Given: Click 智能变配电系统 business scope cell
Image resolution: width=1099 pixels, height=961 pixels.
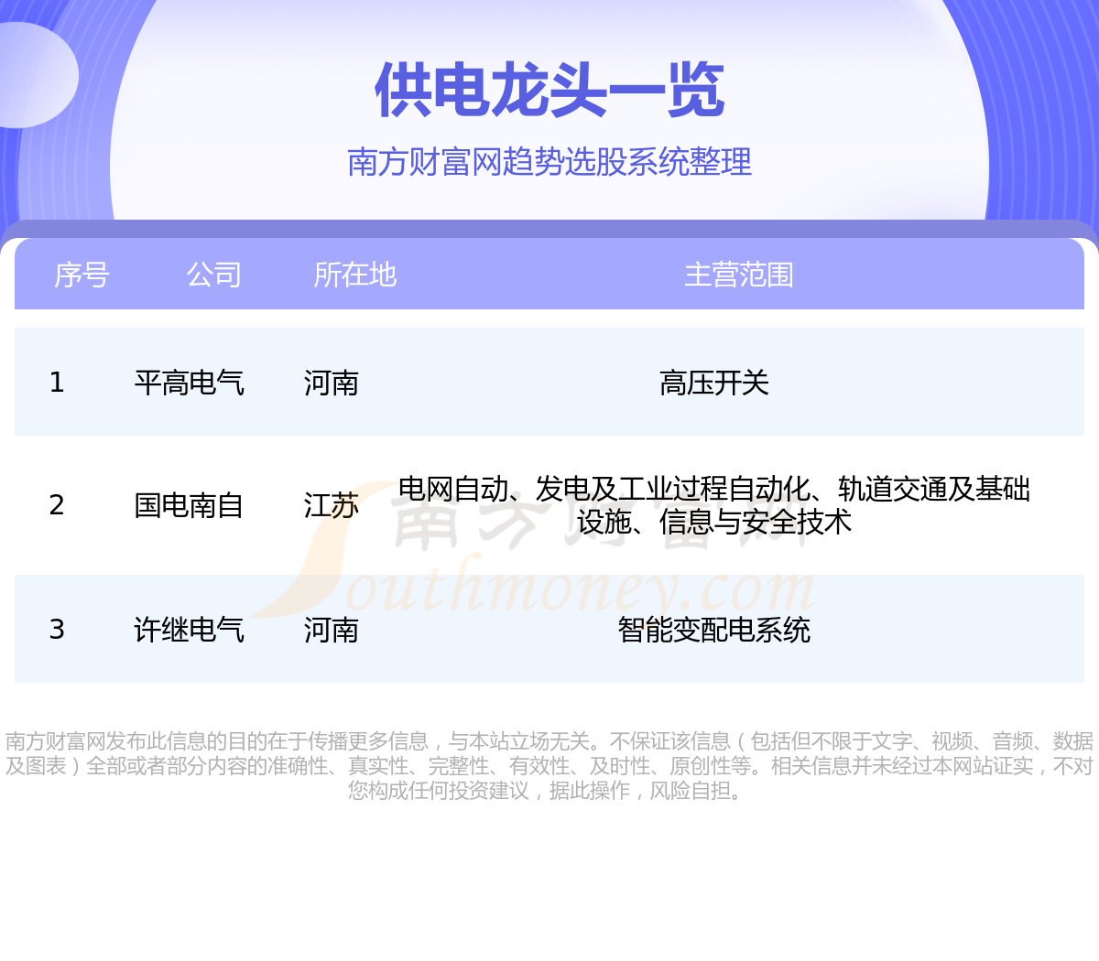Looking at the screenshot, I should [x=714, y=630].
